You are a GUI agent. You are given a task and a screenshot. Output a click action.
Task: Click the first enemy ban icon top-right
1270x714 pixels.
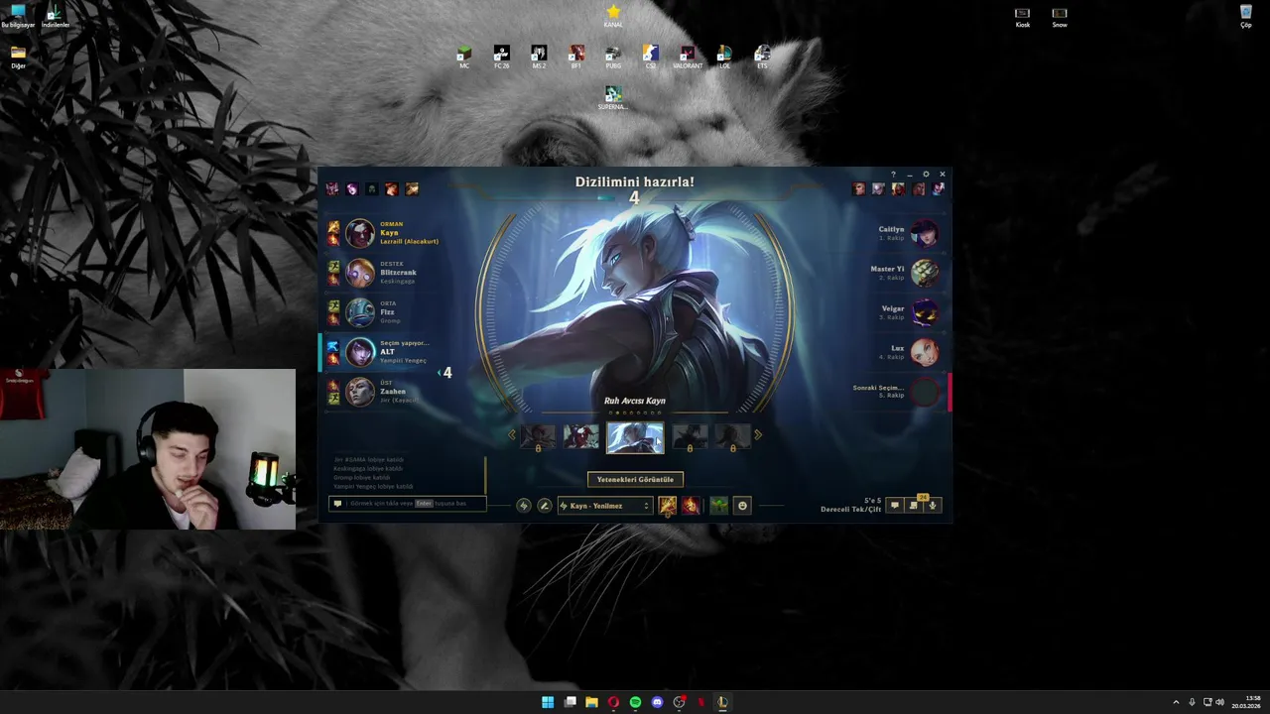coord(858,188)
